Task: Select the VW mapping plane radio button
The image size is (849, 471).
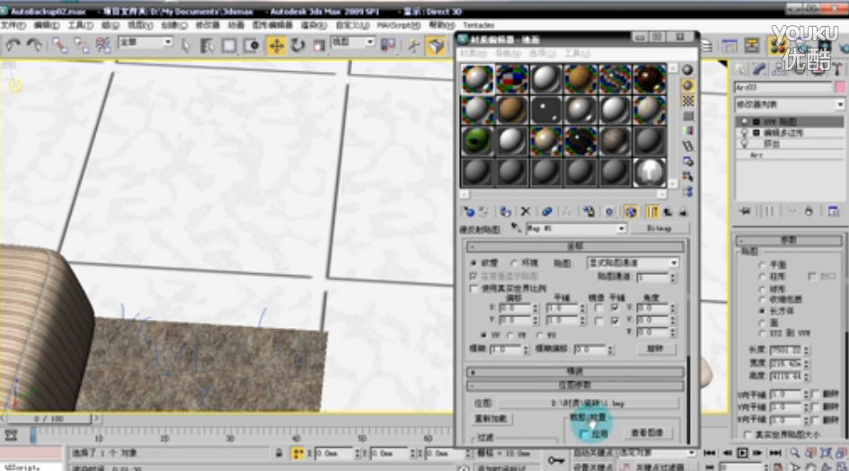Action: pyautogui.click(x=510, y=335)
